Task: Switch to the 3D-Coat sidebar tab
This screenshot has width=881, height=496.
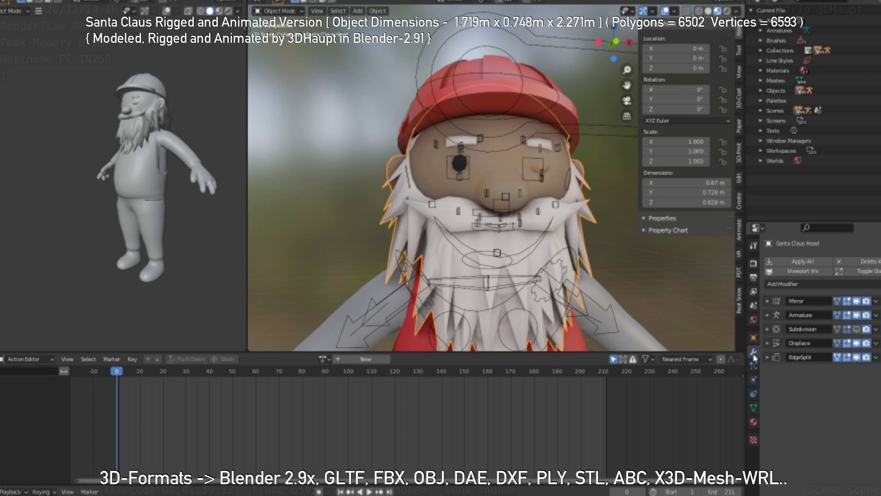Action: 739,98
